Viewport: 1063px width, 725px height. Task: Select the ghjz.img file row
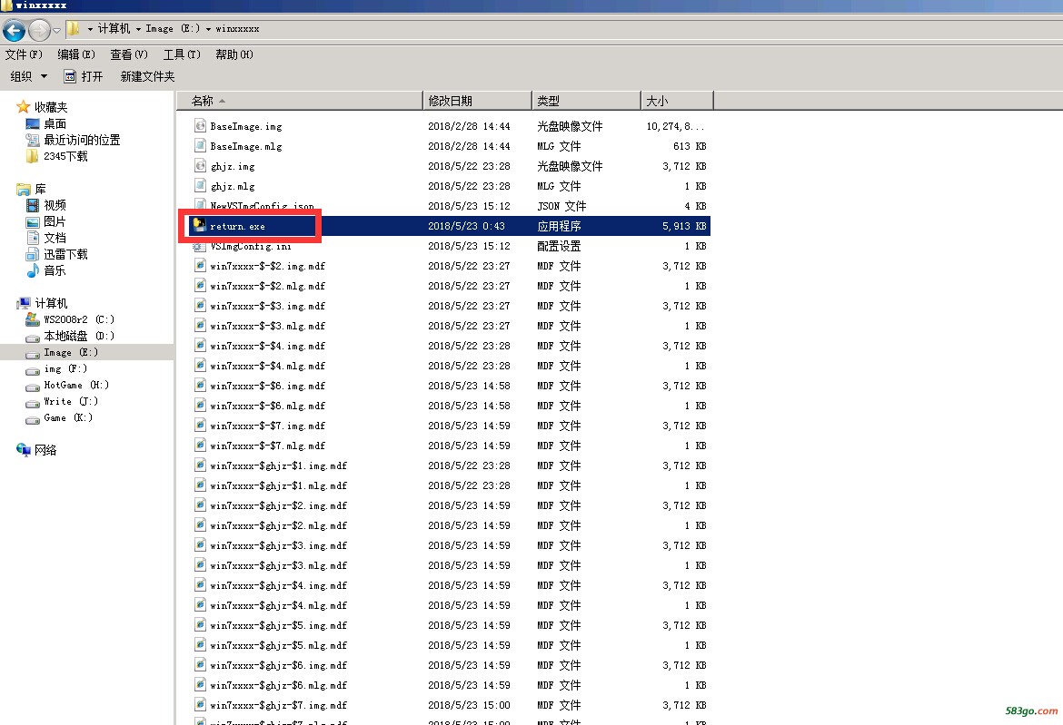(x=233, y=166)
